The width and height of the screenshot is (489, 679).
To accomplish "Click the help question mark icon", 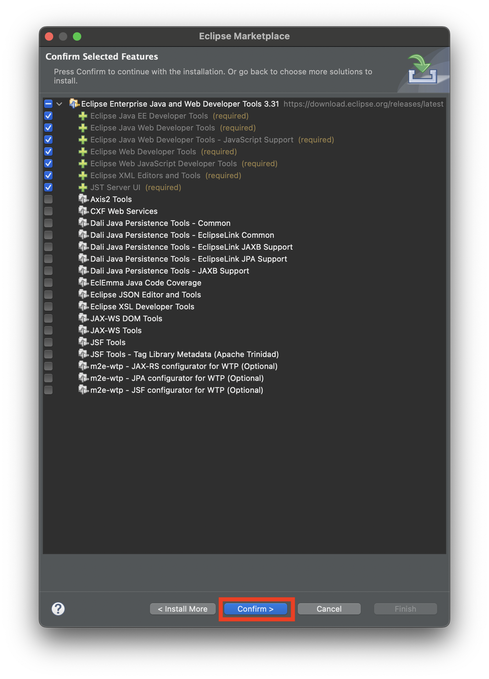I will [58, 609].
